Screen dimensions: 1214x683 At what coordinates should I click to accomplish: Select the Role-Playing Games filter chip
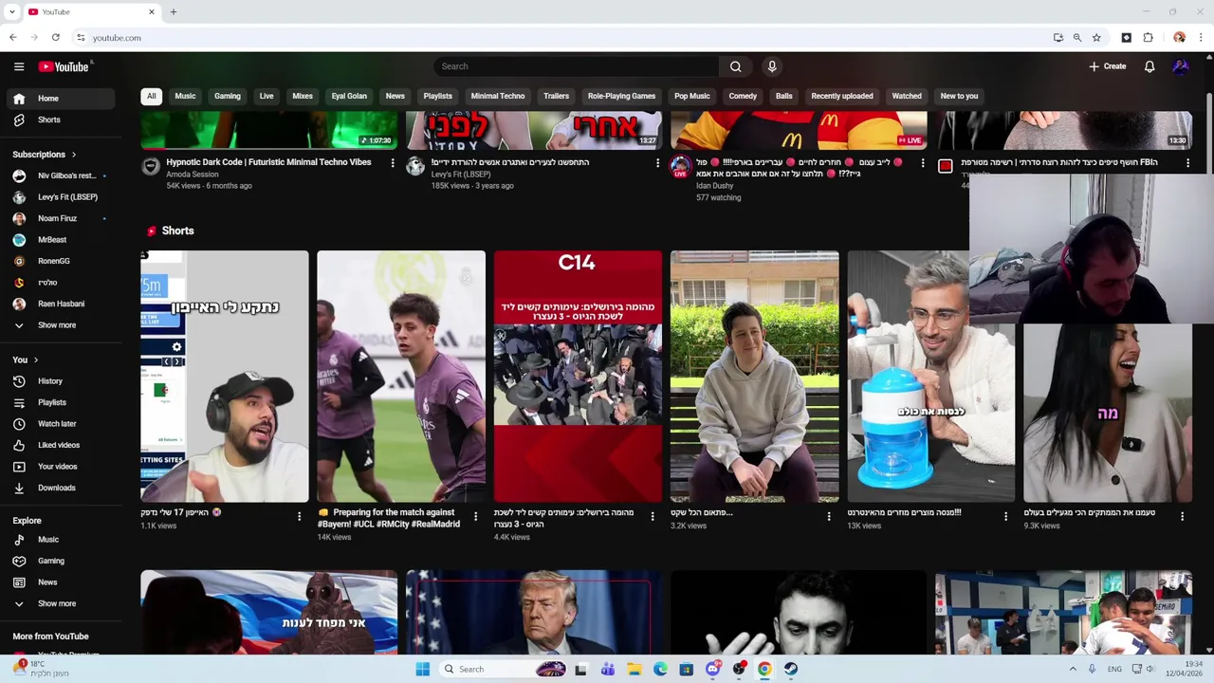click(x=621, y=96)
